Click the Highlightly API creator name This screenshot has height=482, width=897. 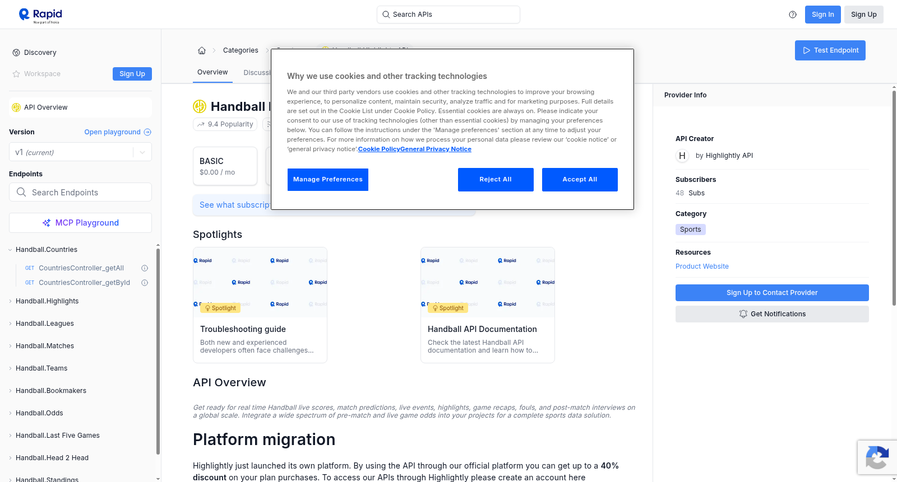point(729,156)
